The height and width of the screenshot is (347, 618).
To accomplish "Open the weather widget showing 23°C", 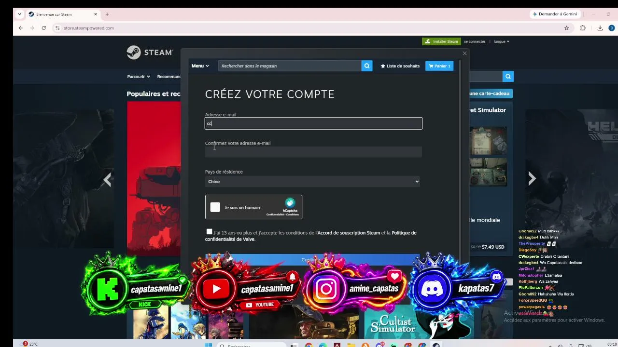I will point(29,344).
